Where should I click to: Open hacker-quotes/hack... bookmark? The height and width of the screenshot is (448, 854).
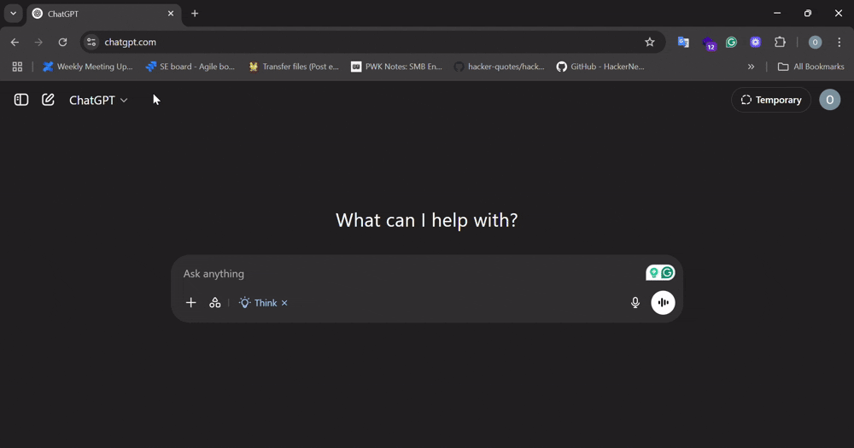500,67
